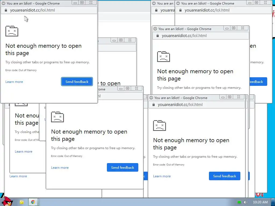Click the sad folder icon in bottom-center window

[x=57, y=117]
